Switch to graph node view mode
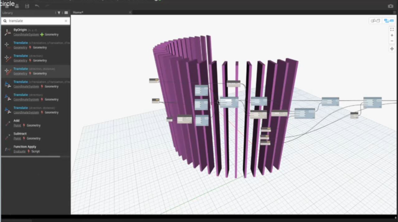The height and width of the screenshot is (222, 398). click(x=388, y=21)
